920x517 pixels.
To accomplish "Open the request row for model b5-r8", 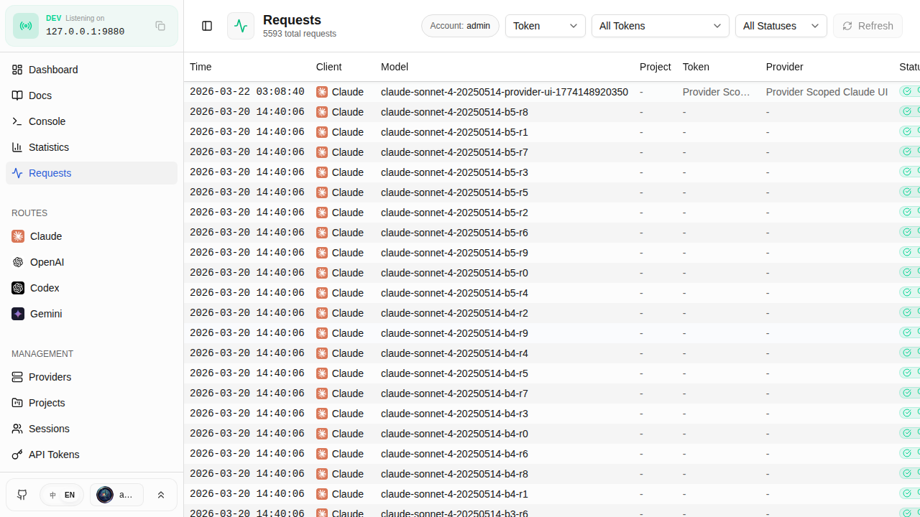I will click(454, 112).
